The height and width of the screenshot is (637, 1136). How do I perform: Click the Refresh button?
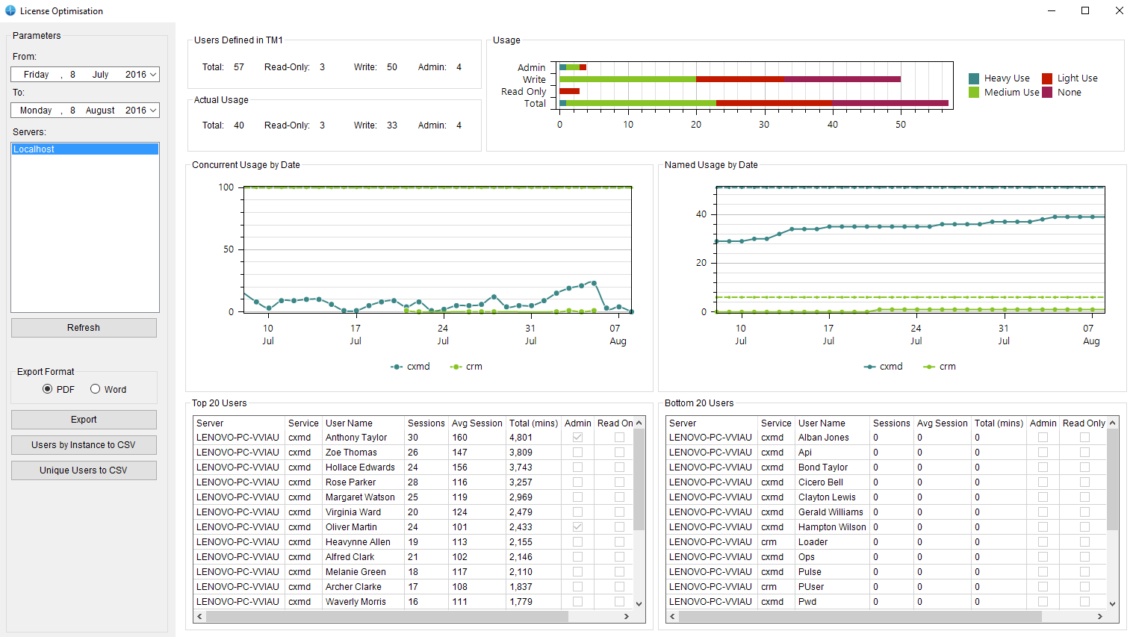pyautogui.click(x=84, y=327)
